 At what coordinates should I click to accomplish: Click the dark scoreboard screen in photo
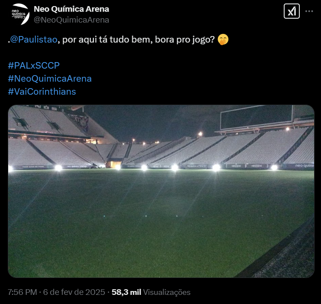tap(257, 117)
